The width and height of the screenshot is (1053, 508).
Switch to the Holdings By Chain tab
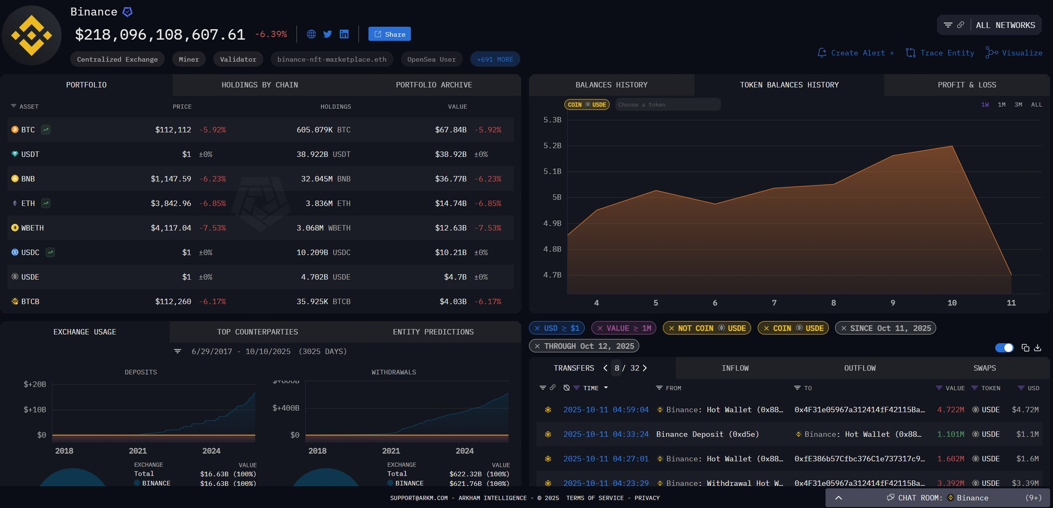[260, 85]
